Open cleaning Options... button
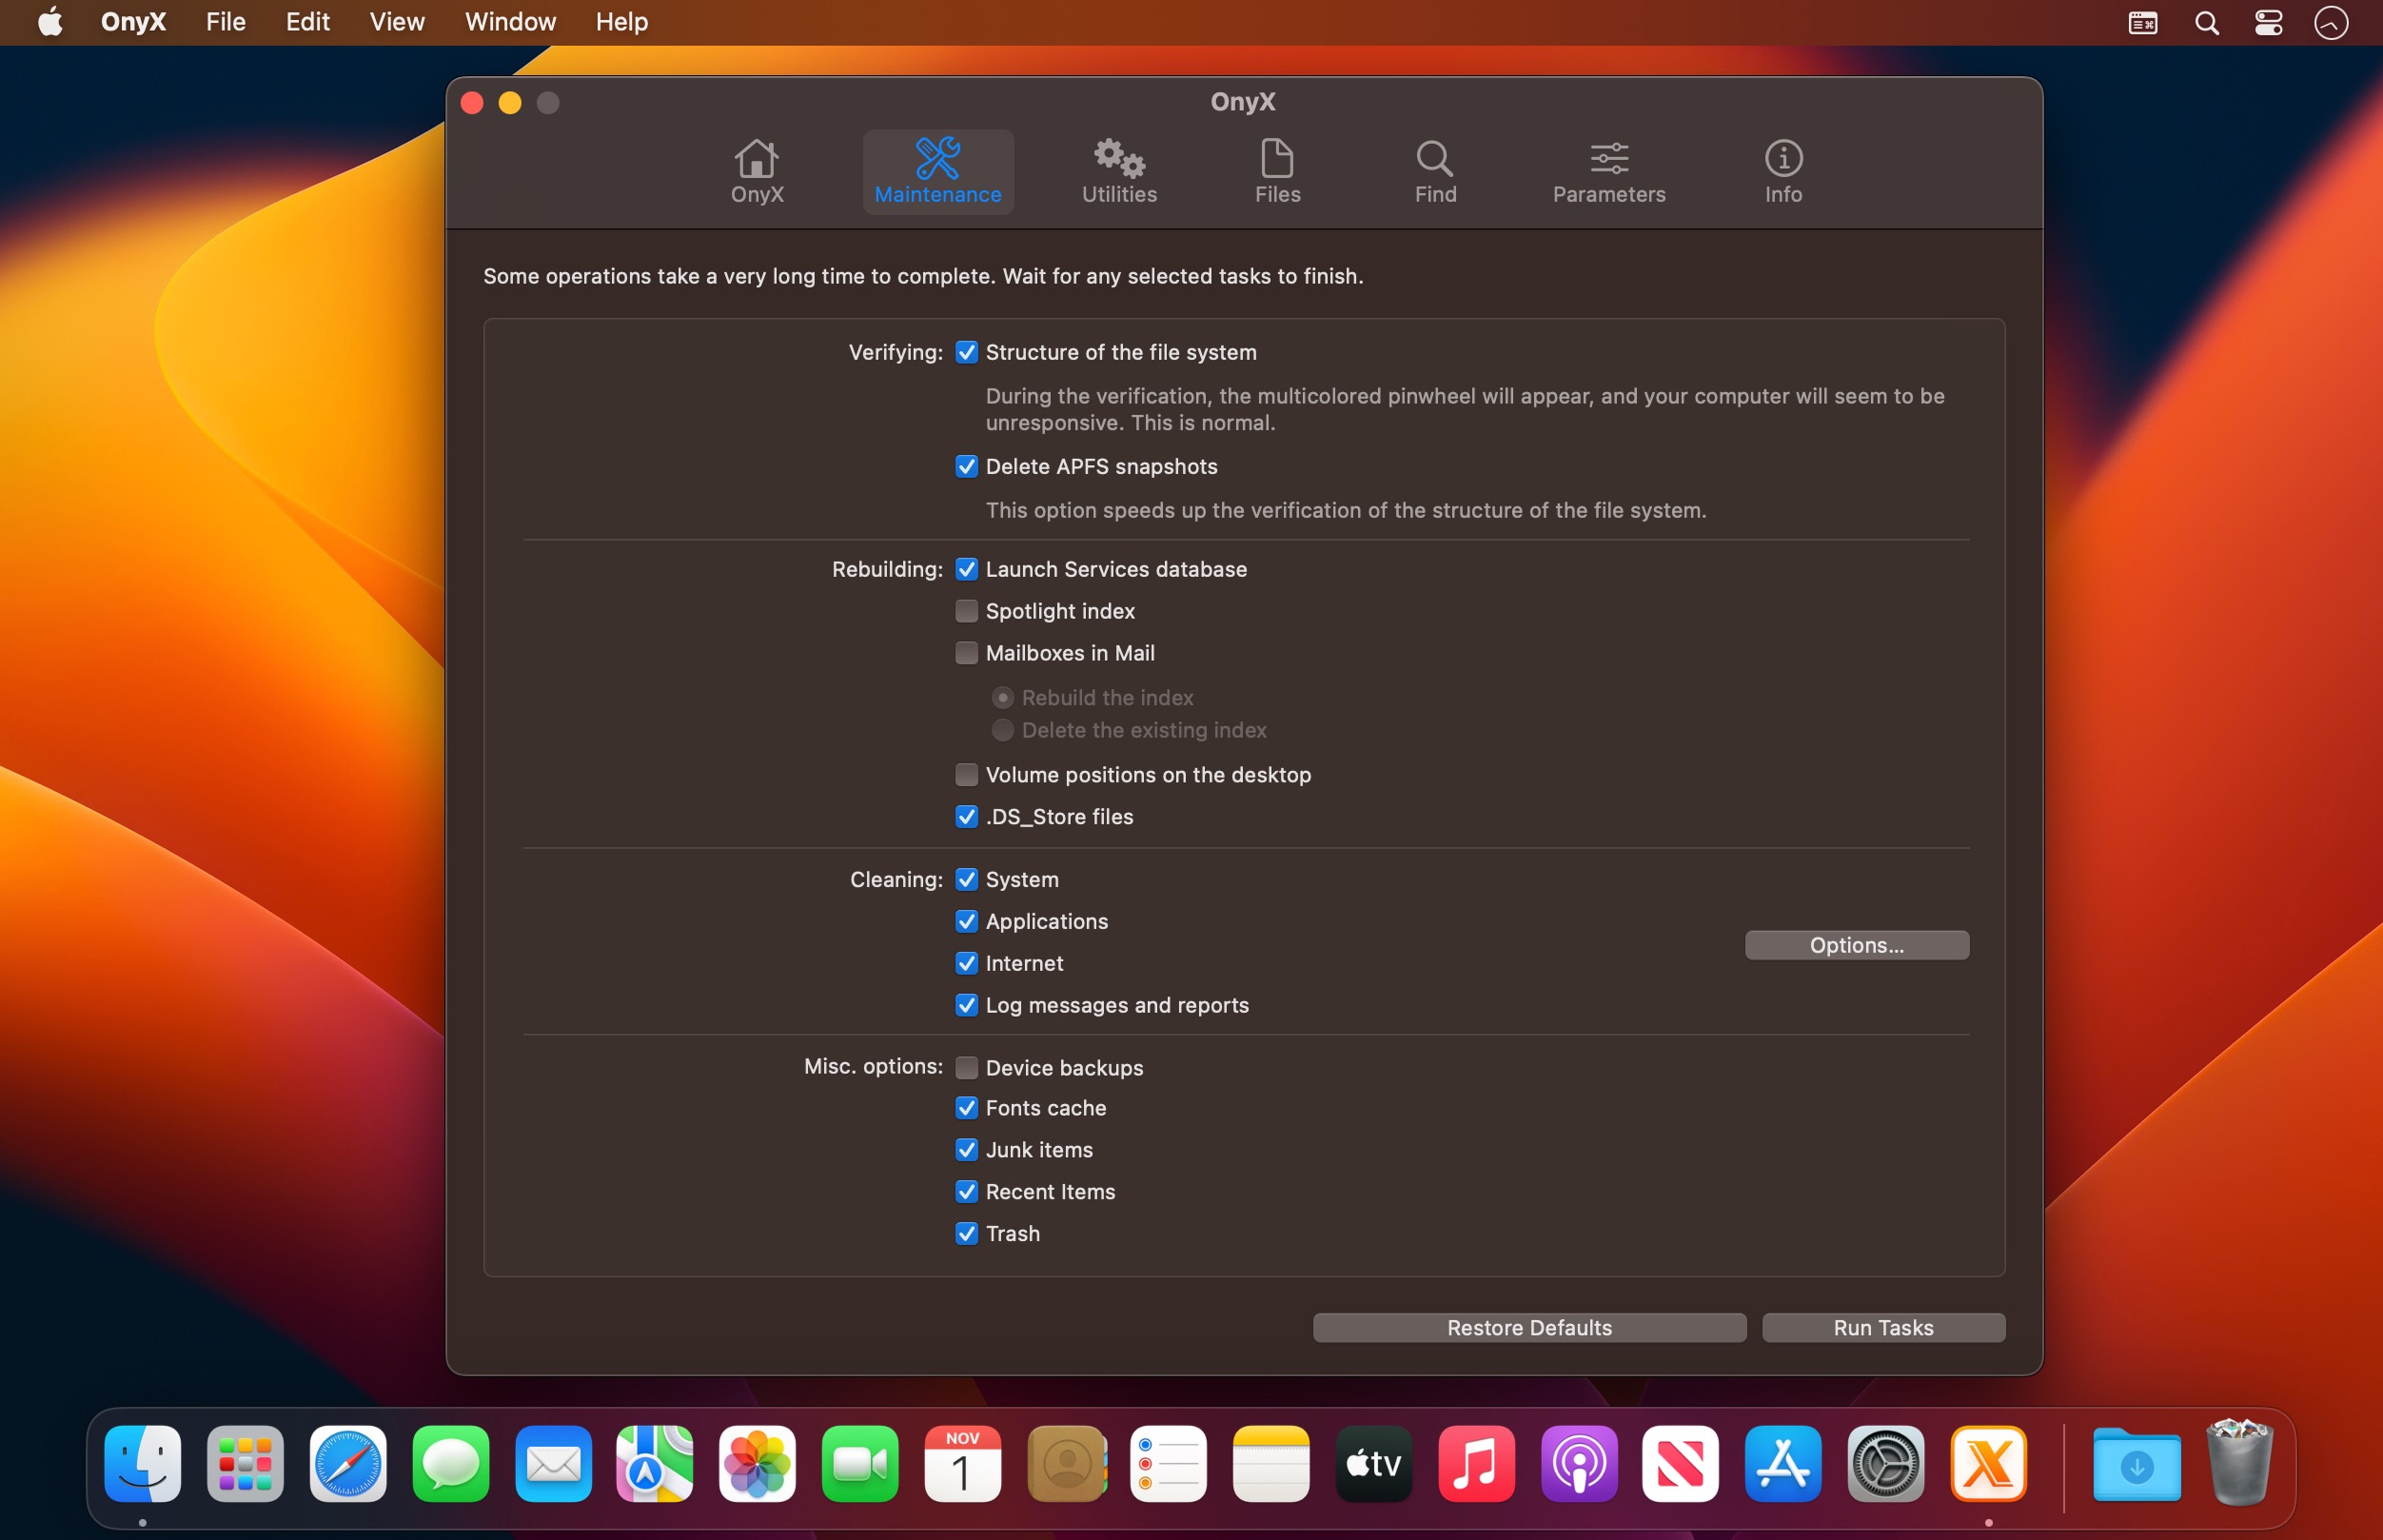This screenshot has width=2383, height=1540. (1856, 945)
